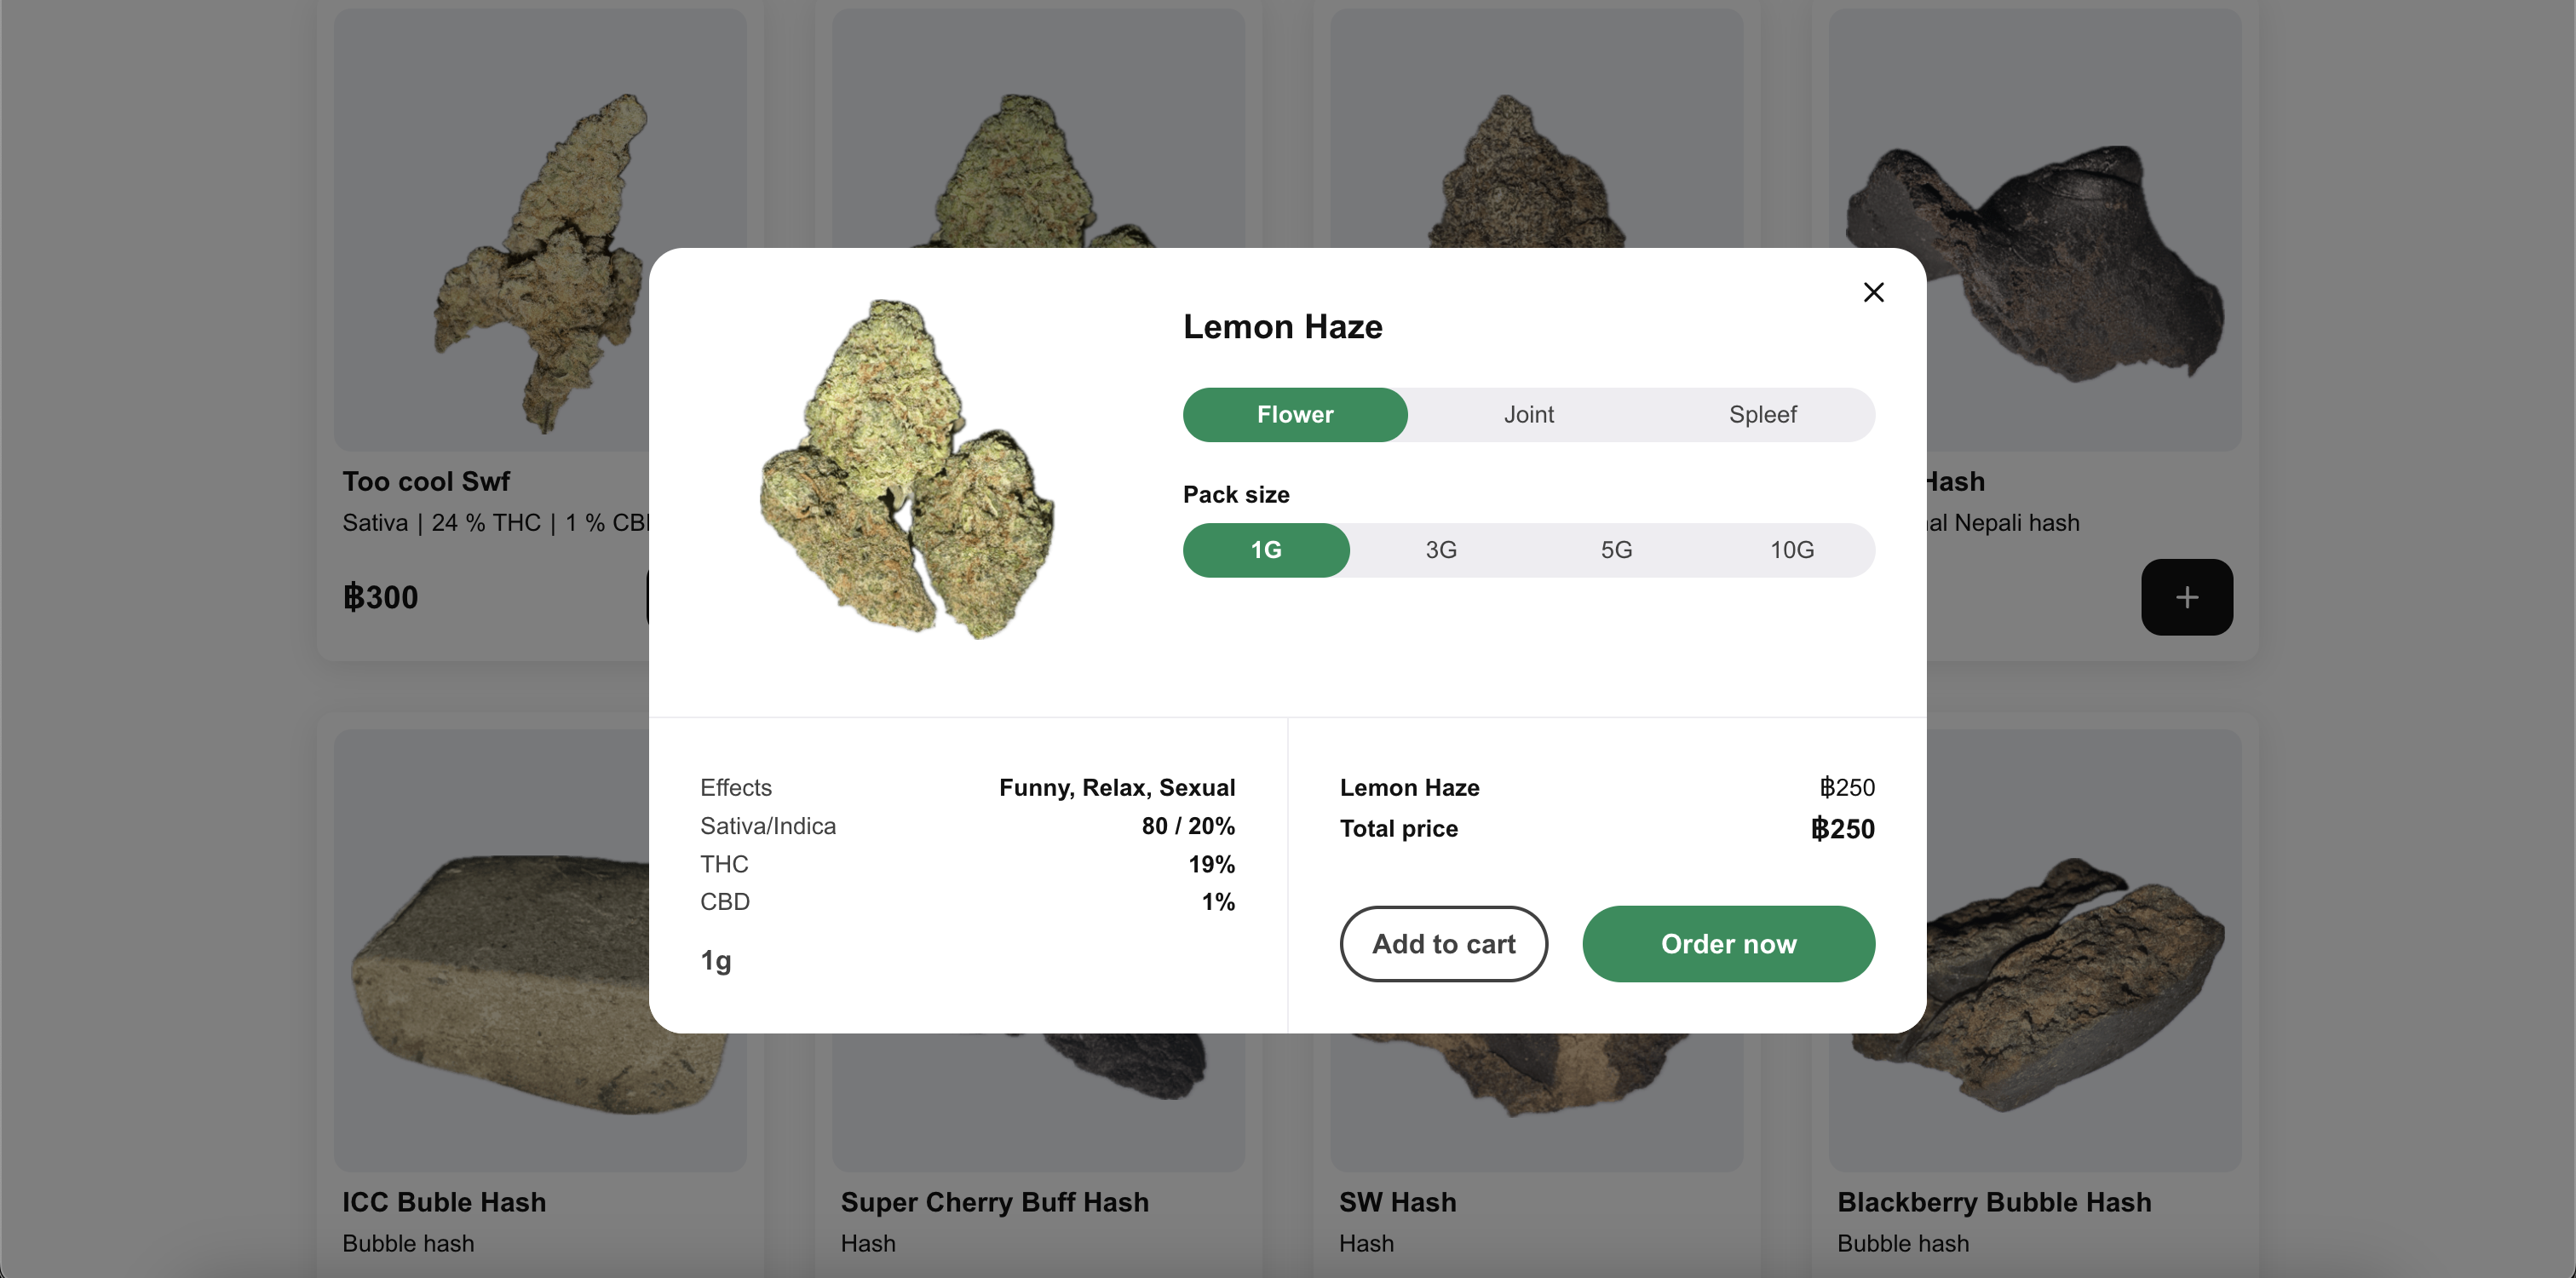Open Super Cherry Buff Hash title
This screenshot has width=2576, height=1278.
994,1202
